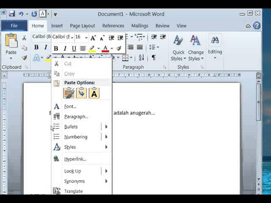The width and height of the screenshot is (271, 203).
Task: Toggle Bold in the mini toolbar
Action: [56, 49]
